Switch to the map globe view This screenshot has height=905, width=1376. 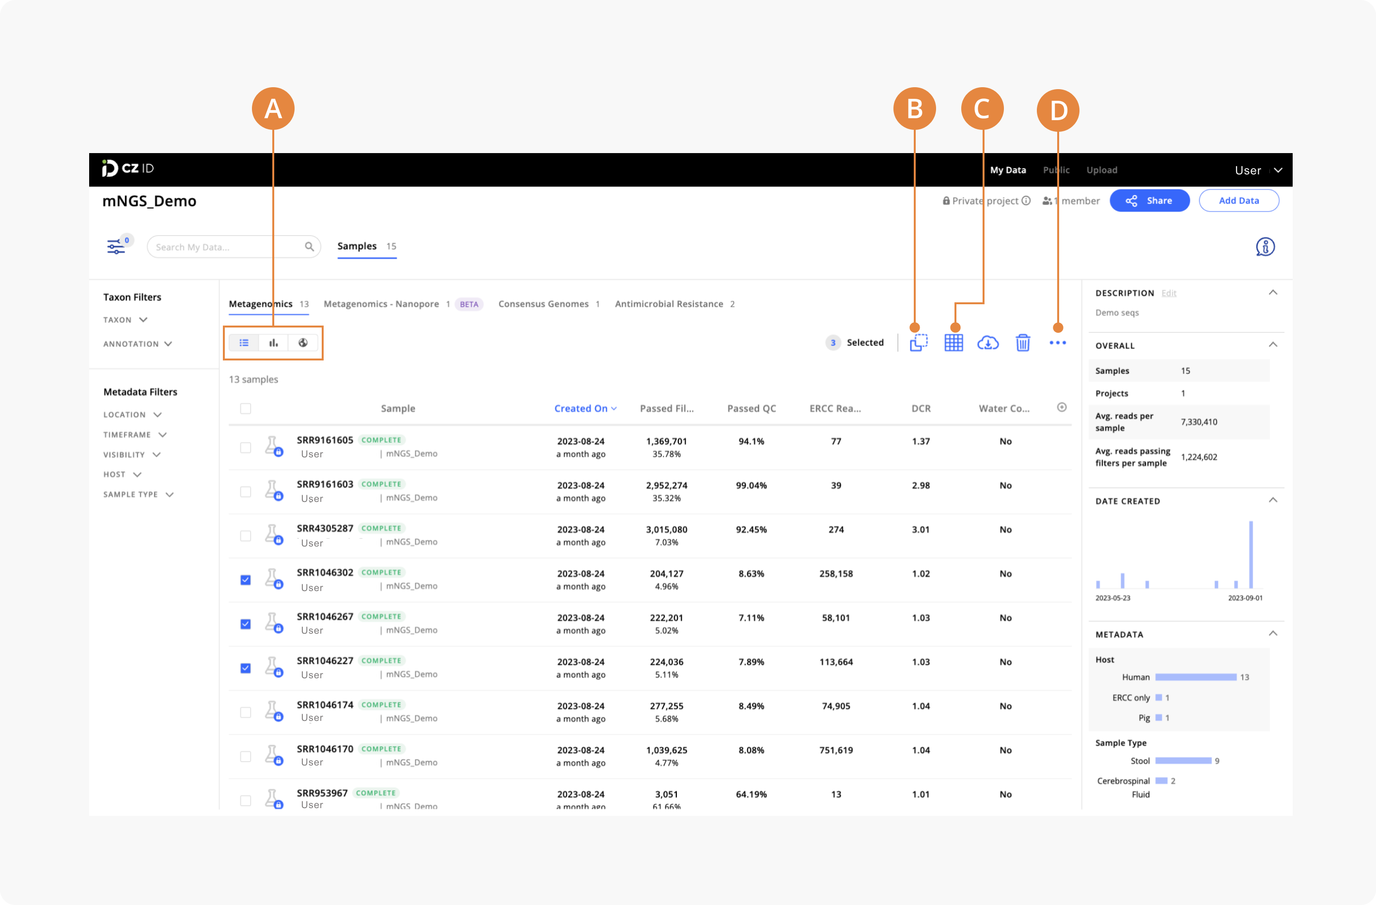point(303,343)
